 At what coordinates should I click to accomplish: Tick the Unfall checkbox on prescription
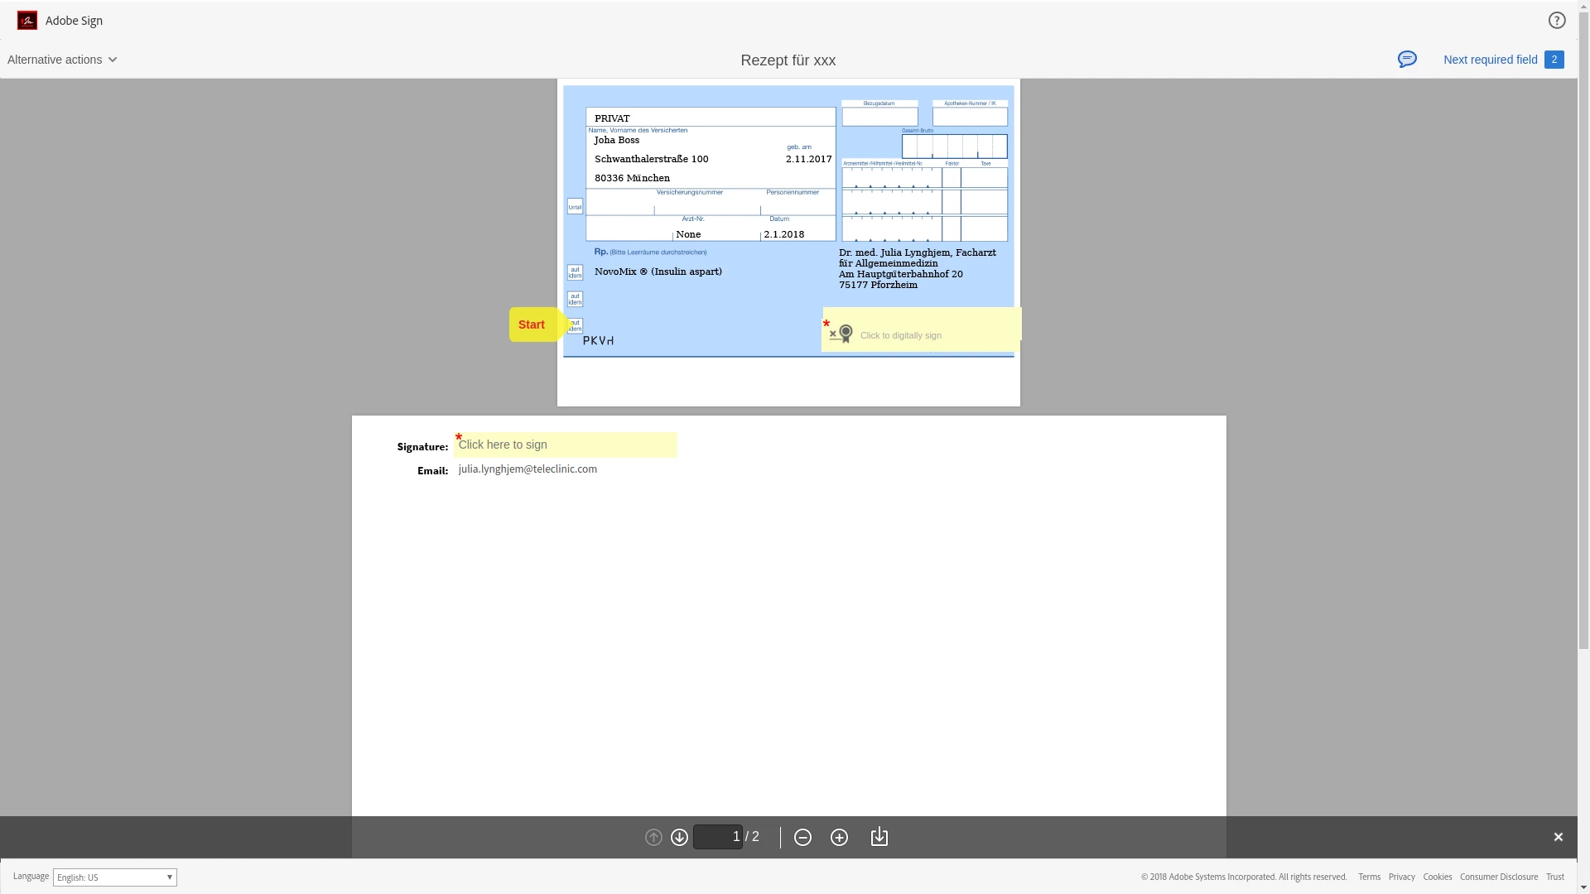pos(575,206)
